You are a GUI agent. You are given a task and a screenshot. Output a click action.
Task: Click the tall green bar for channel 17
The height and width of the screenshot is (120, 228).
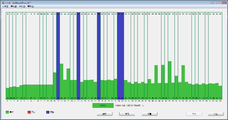[x=61, y=82]
